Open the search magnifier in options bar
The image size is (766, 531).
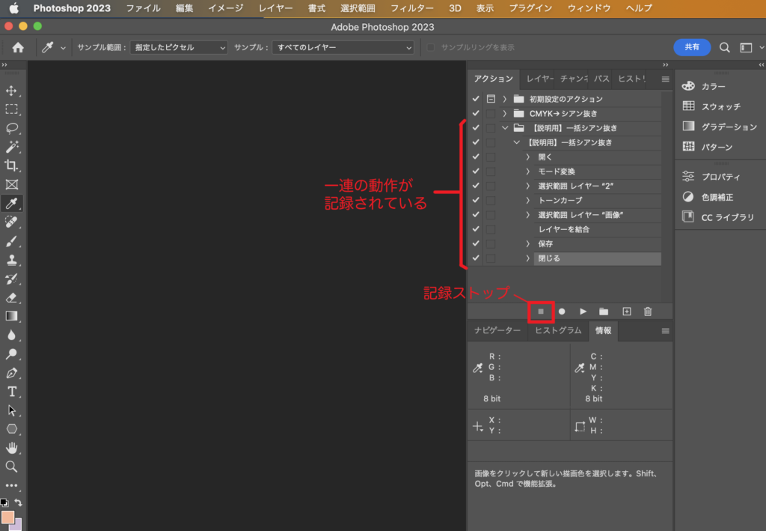724,47
